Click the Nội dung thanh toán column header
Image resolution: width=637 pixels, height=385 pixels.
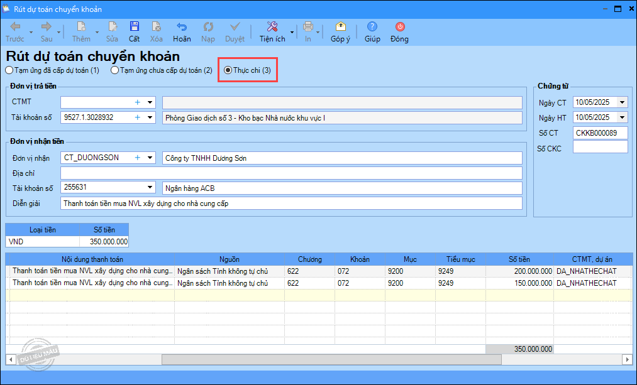click(92, 259)
